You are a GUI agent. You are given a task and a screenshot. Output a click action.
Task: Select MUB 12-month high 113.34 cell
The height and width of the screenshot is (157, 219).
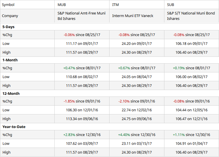[x=82, y=119]
